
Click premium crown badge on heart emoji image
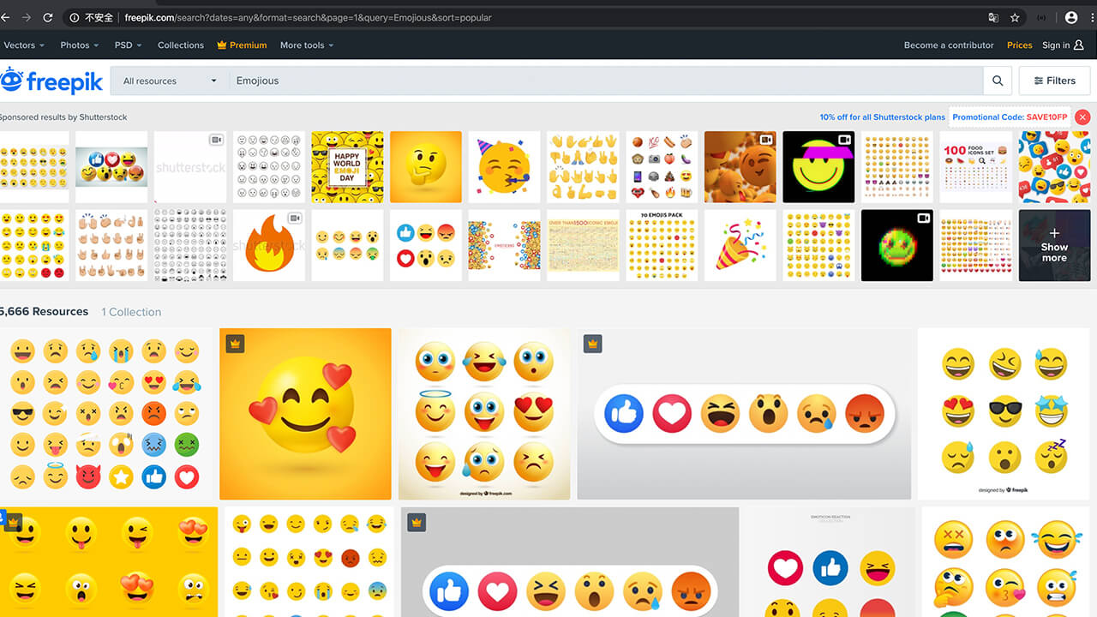point(236,344)
